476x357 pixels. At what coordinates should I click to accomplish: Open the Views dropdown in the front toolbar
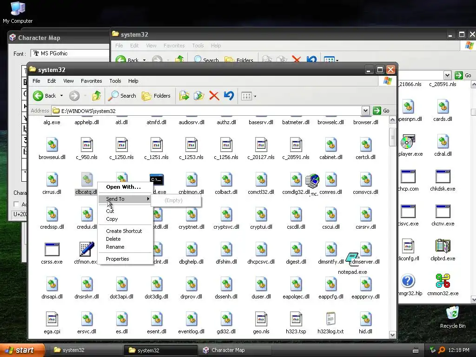pyautogui.click(x=249, y=96)
